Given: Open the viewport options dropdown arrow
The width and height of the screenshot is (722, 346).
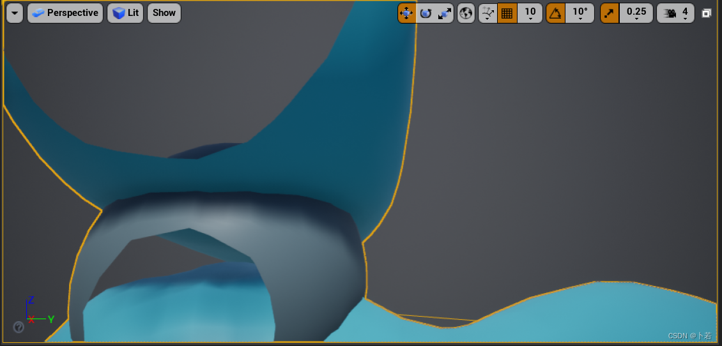Looking at the screenshot, I should tap(15, 13).
